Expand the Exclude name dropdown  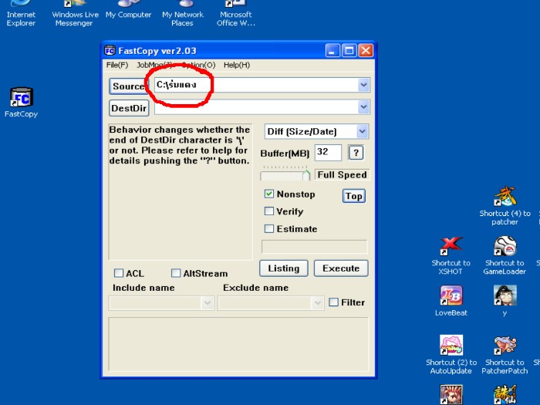click(317, 303)
